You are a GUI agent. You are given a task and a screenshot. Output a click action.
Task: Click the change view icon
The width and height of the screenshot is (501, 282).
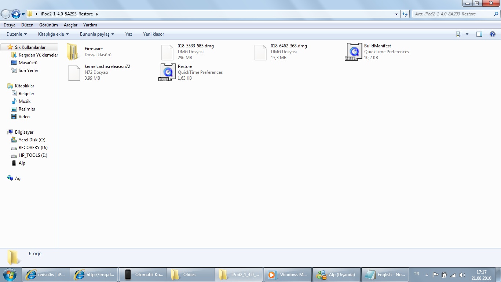point(459,34)
